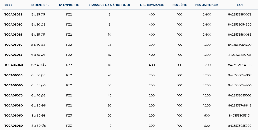Click product code TCCA08060

[13, 116]
